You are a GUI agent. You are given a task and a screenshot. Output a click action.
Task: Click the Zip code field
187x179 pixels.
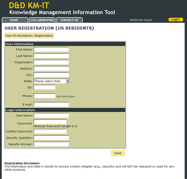pos(45,87)
